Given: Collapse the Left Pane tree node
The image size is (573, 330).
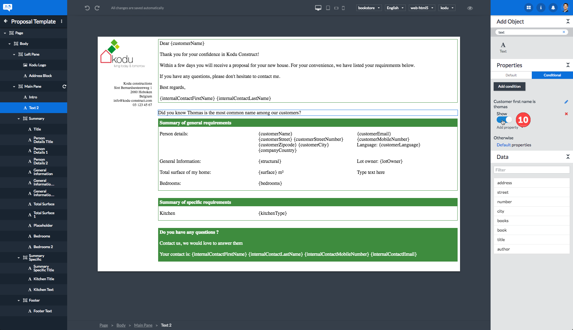Looking at the screenshot, I should click(14, 54).
